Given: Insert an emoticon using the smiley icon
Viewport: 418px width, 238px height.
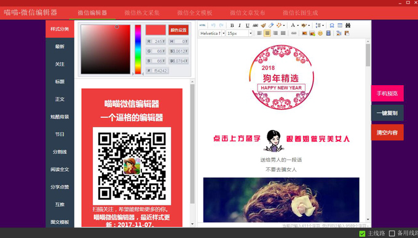Looking at the screenshot, I should click(x=320, y=33).
